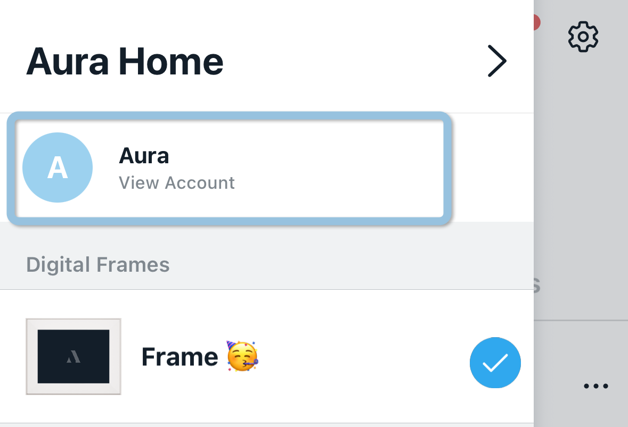
Task: Expand Aura Home with the right chevron
Action: 497,61
